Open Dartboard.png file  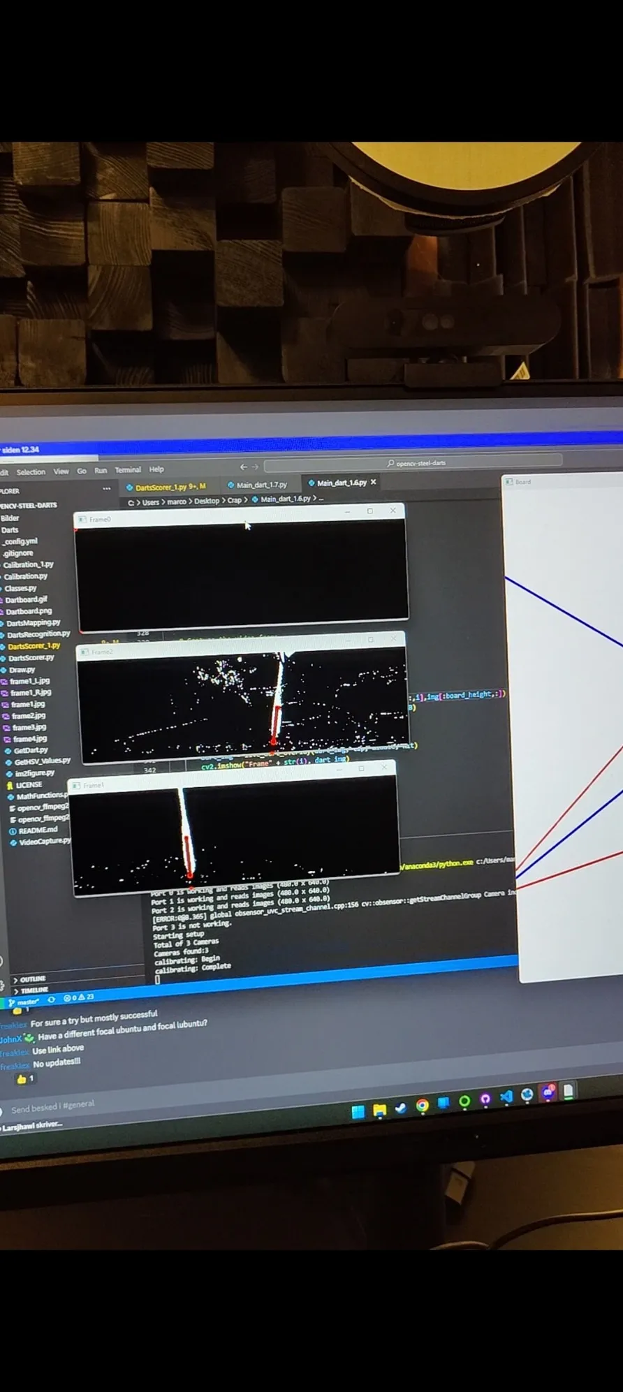(x=27, y=611)
